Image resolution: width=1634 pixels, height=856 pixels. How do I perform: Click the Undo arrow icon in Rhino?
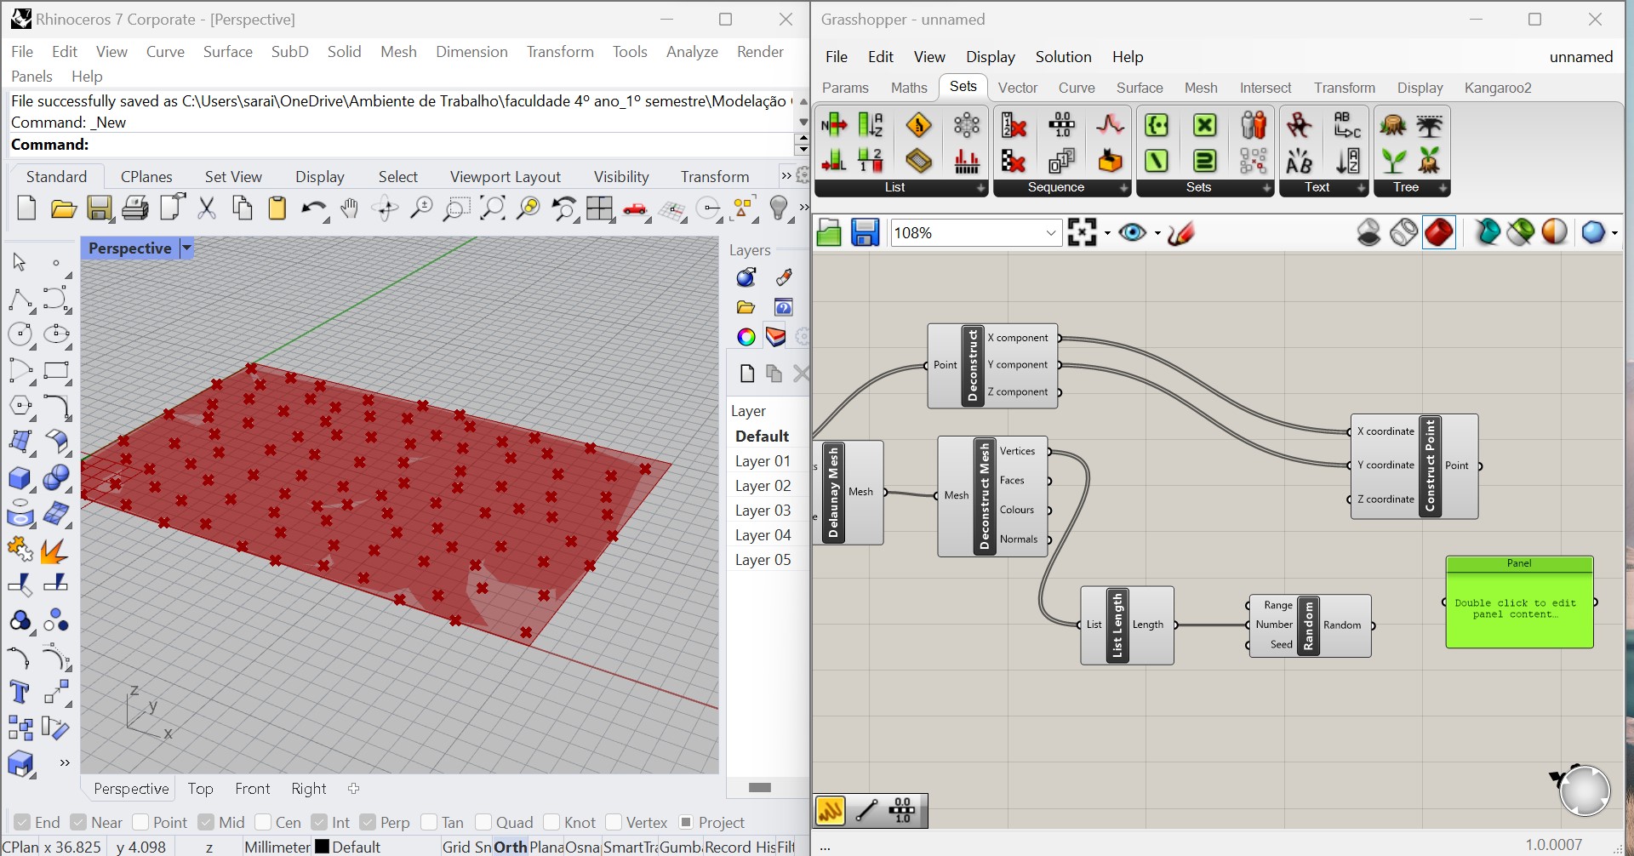(x=314, y=210)
